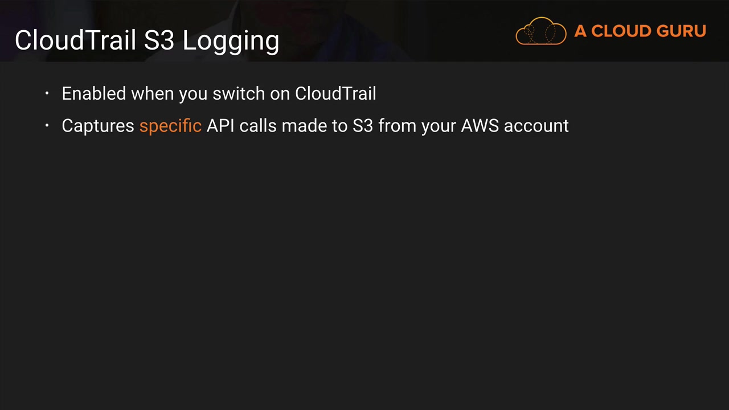Click the word "Captures" in the second bullet

(x=98, y=125)
